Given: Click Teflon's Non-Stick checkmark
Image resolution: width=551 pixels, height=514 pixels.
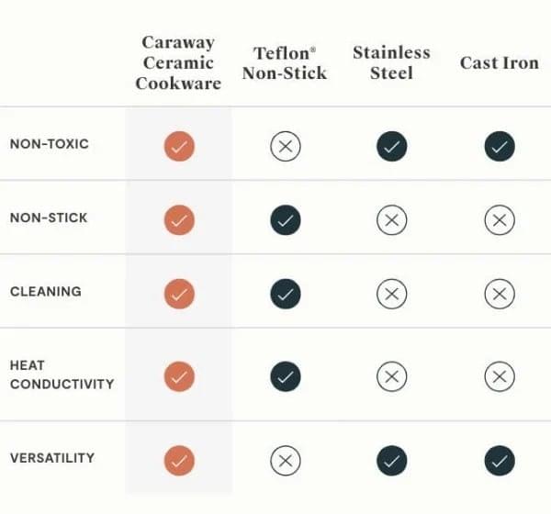Looking at the screenshot, I should 286,219.
